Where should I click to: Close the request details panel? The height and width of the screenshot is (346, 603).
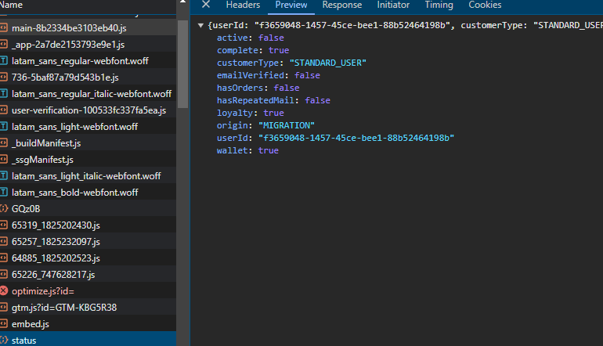coord(206,5)
